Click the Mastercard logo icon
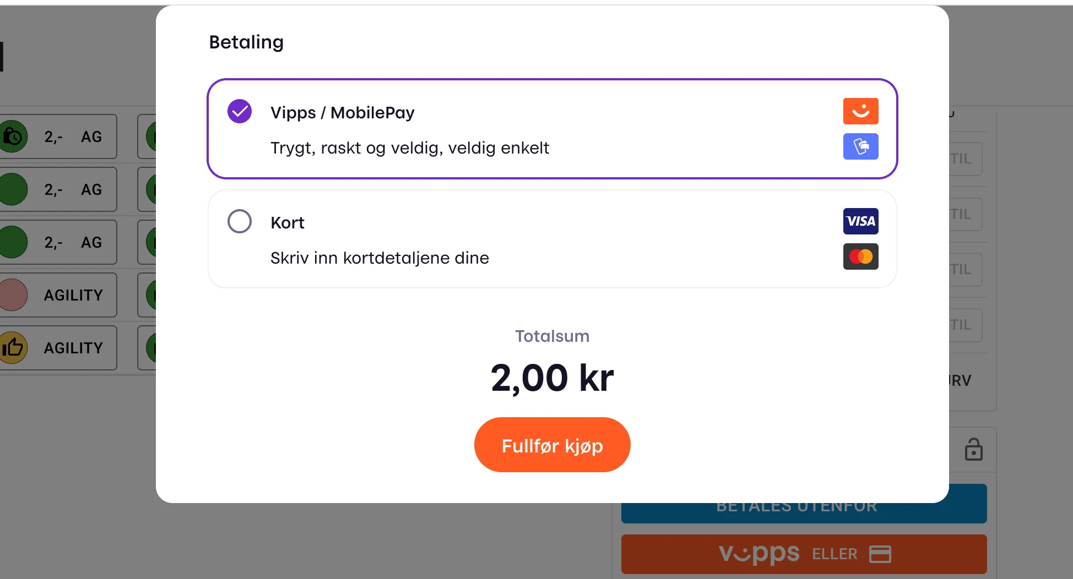 860,256
